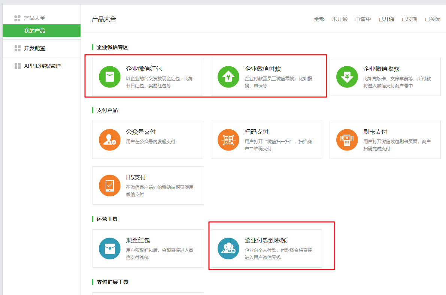Click the 刷卡支付 card terminal icon

point(347,140)
